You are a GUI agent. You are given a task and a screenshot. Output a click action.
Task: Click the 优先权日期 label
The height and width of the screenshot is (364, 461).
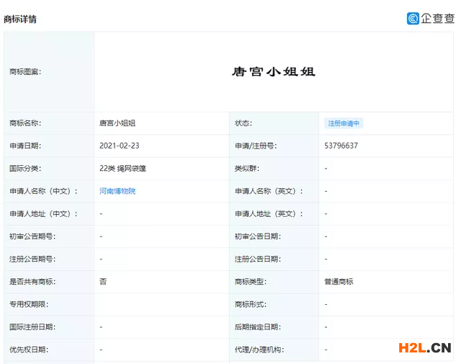coord(29,350)
